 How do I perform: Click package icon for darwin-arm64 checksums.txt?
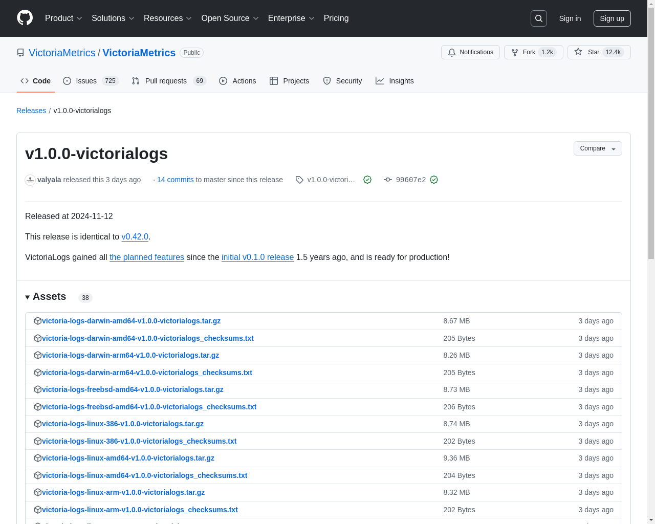point(38,373)
